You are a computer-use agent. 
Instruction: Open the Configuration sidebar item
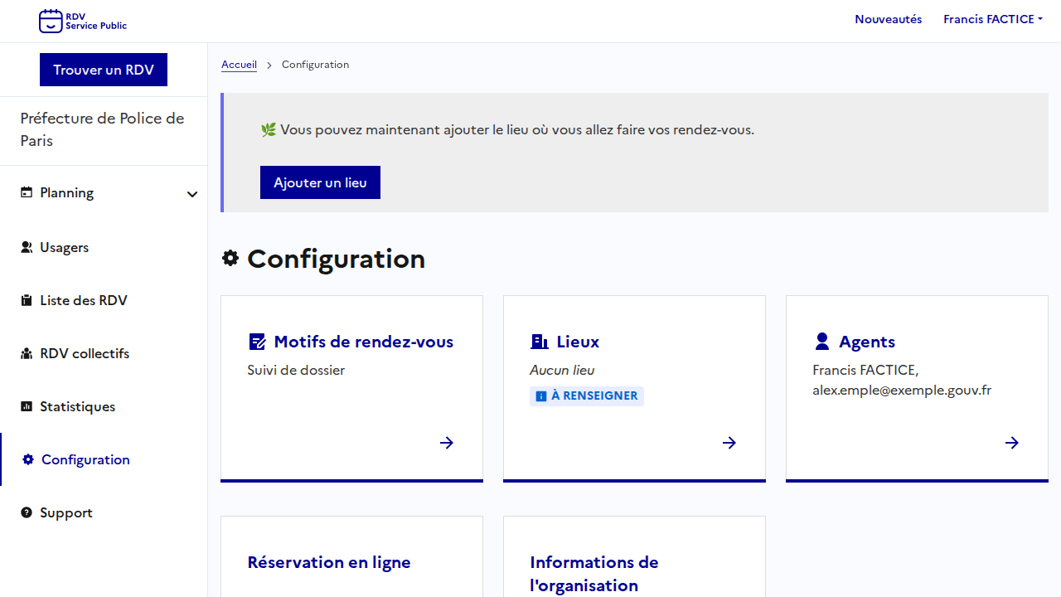[x=85, y=459]
